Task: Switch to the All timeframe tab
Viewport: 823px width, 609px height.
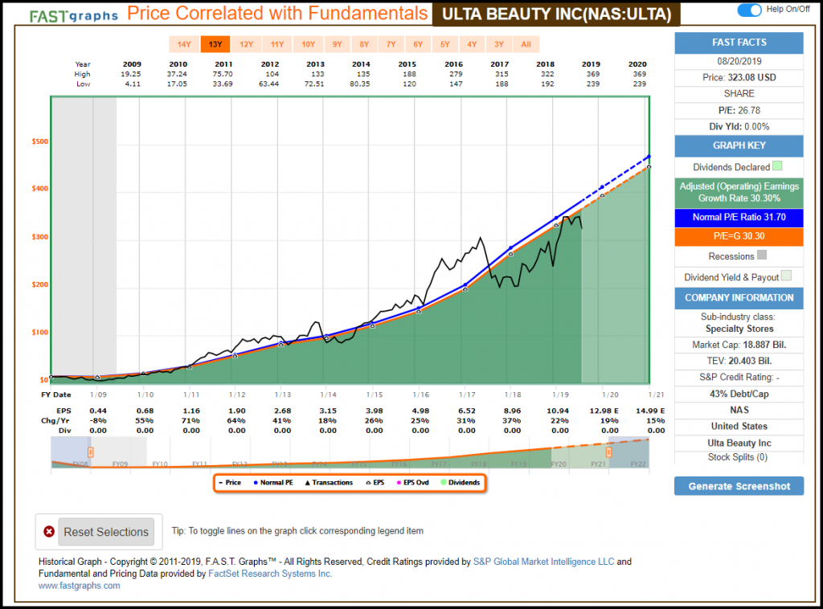Action: pos(526,44)
